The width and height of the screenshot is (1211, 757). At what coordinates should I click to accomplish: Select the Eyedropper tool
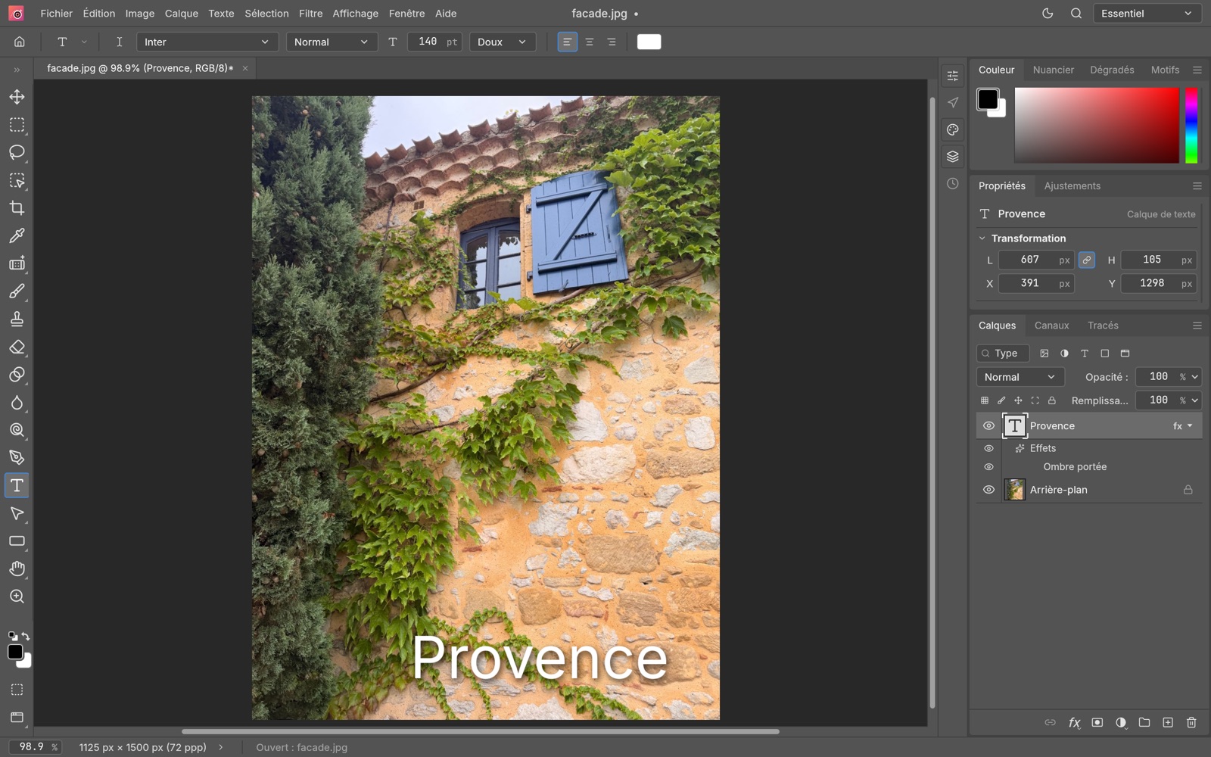pyautogui.click(x=17, y=235)
